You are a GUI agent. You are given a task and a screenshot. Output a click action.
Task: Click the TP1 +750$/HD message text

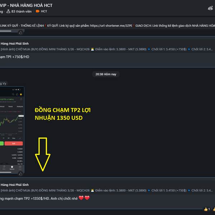pyautogui.click(x=15, y=57)
